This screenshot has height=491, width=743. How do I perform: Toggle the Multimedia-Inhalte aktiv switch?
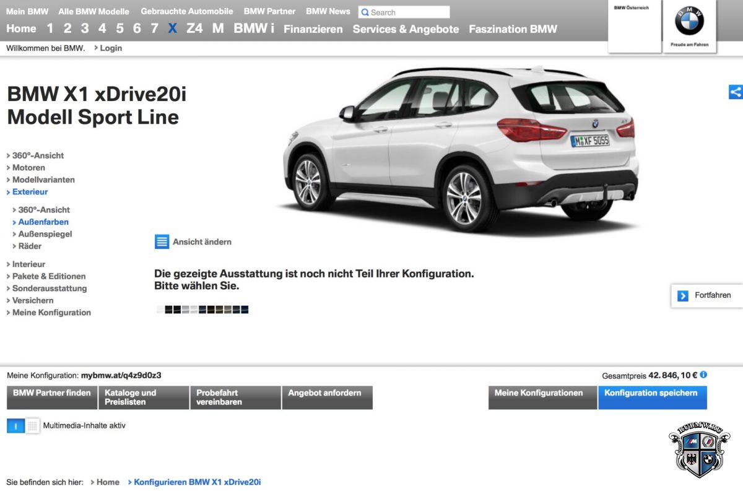point(23,426)
